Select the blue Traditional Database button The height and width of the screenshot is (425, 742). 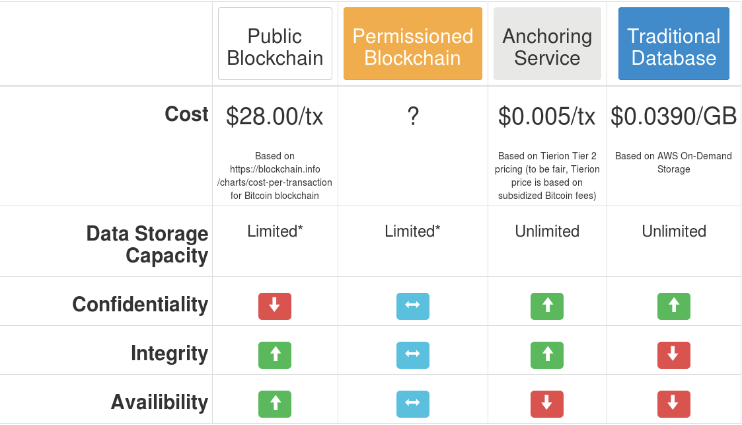pos(674,44)
